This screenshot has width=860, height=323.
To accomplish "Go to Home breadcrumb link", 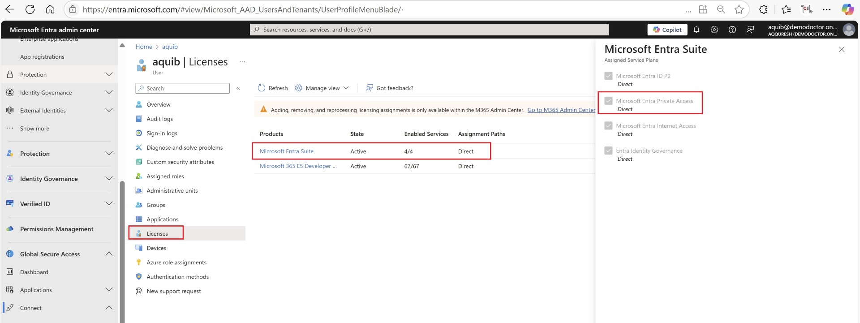I will click(144, 47).
